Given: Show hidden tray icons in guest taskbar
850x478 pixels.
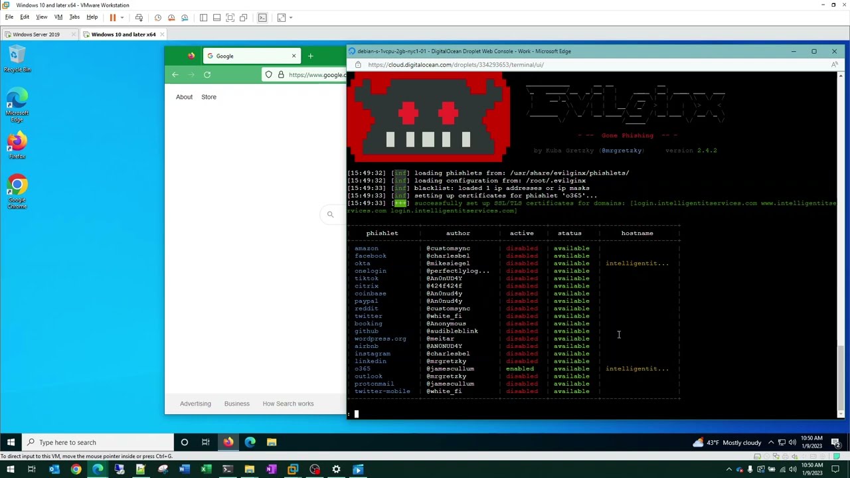Looking at the screenshot, I should pyautogui.click(x=771, y=442).
